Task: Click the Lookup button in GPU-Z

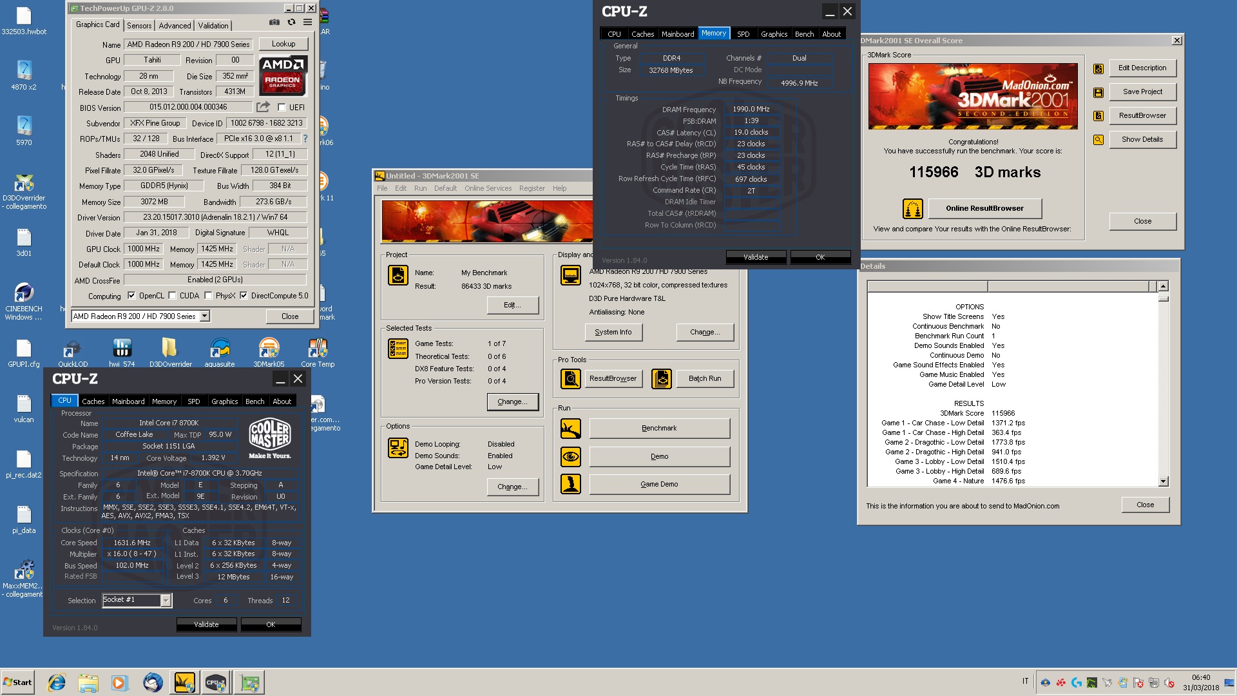Action: pos(283,44)
